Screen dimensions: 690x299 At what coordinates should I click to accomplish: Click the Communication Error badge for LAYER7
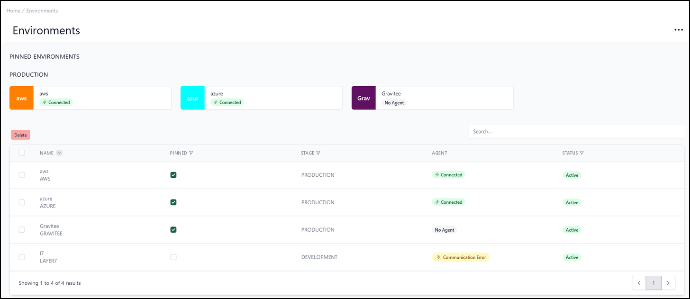pyautogui.click(x=461, y=257)
